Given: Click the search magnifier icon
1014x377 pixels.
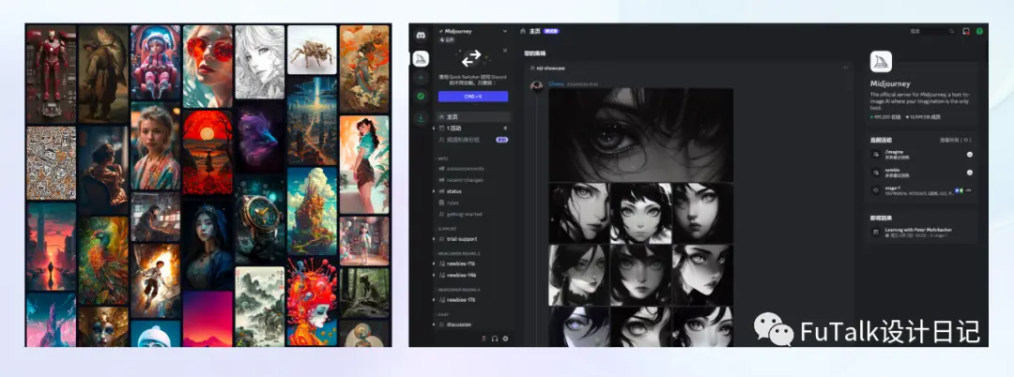Looking at the screenshot, I should (x=951, y=31).
